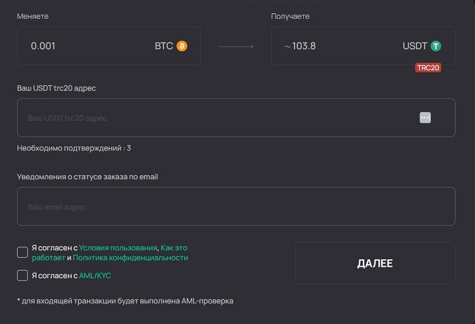
Task: Enable the AML/KYC agreement checkbox
Action: click(x=23, y=276)
